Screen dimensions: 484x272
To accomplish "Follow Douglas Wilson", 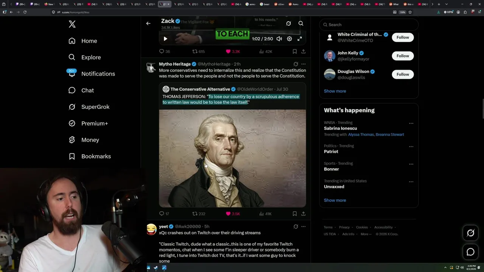I will tap(403, 74).
